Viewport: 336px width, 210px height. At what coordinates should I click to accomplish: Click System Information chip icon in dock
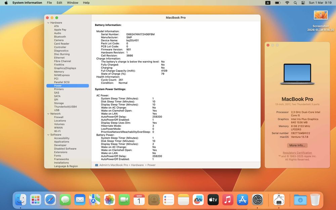279,200
